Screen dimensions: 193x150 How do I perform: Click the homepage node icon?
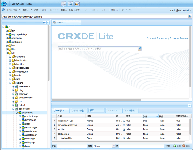click(23, 120)
